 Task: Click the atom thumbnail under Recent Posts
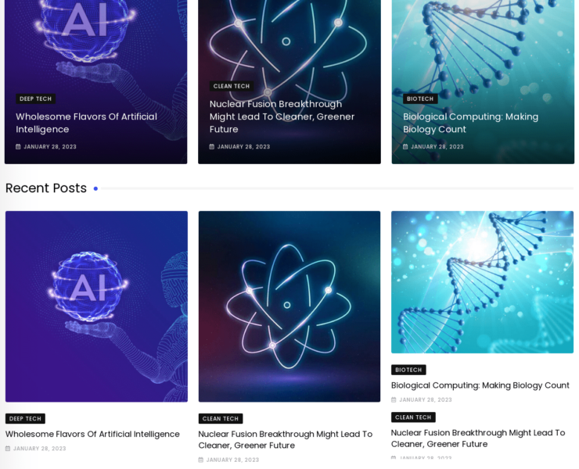coord(289,306)
